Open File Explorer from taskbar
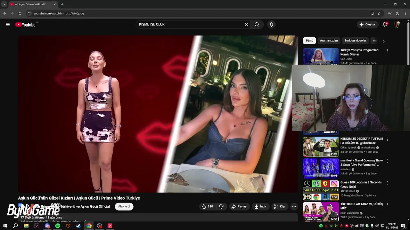This screenshot has height=230, width=410. [26, 226]
